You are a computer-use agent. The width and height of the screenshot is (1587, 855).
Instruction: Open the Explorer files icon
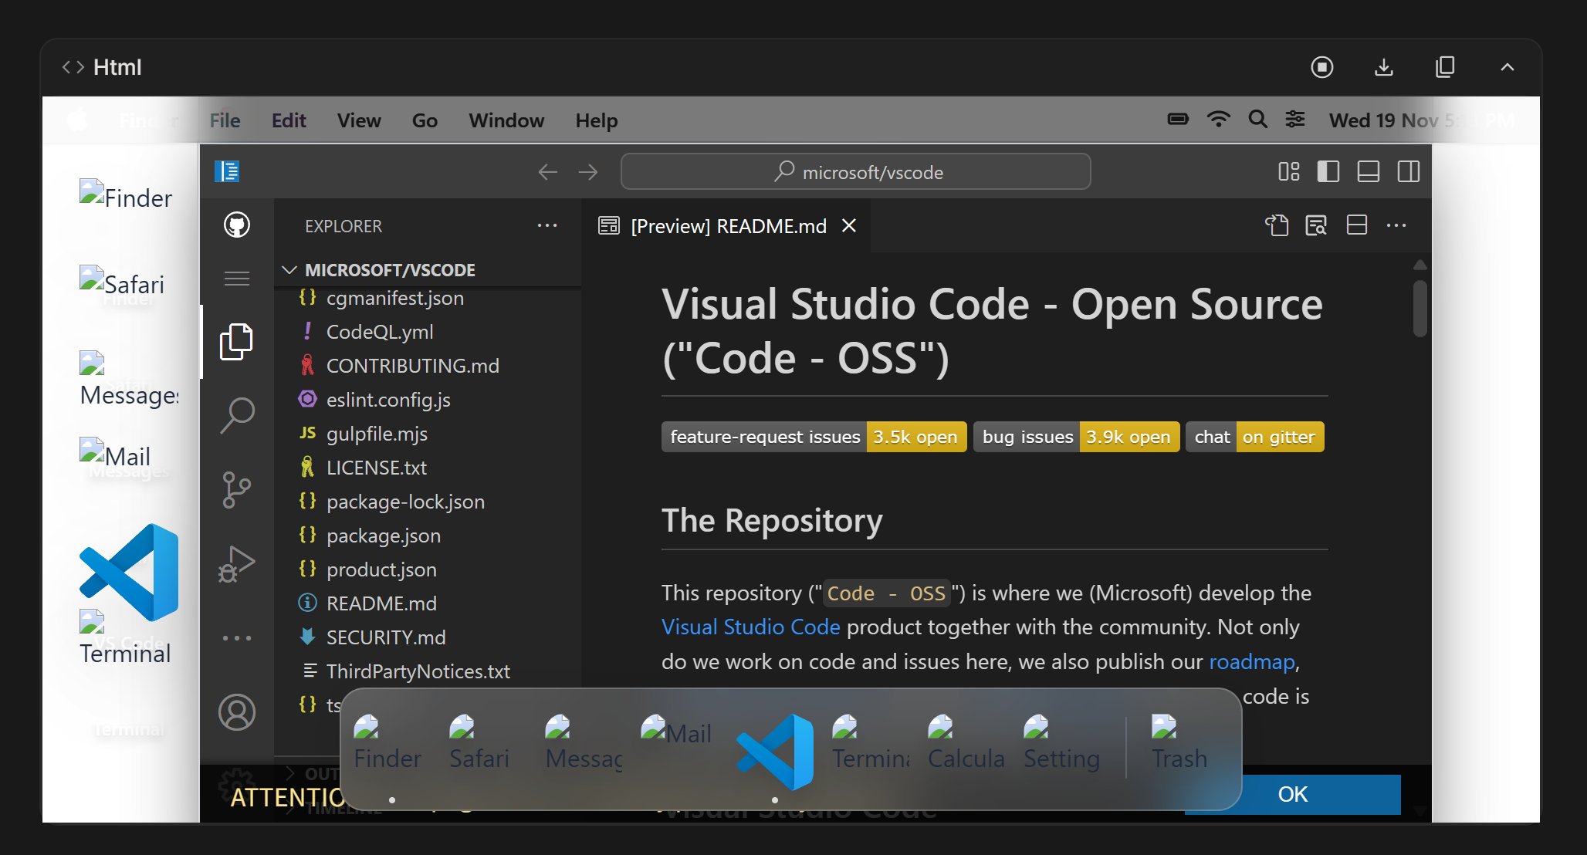click(237, 342)
